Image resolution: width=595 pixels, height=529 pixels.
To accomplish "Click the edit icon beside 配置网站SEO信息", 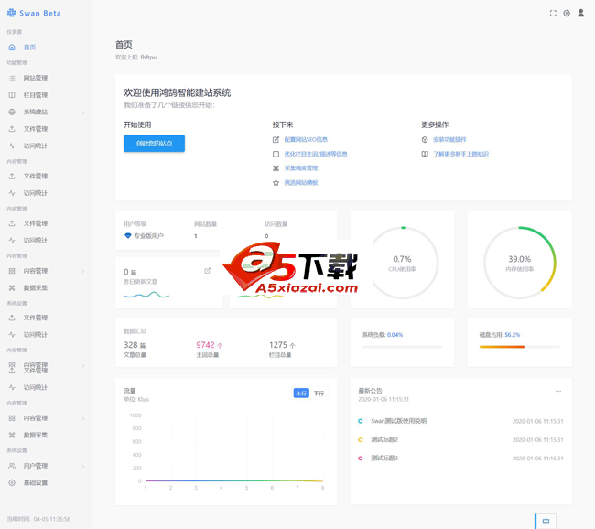I will click(x=276, y=140).
